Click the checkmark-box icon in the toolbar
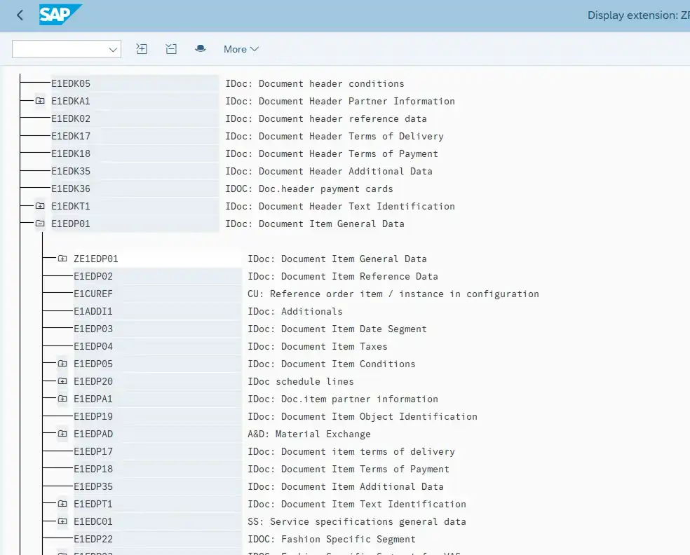Screen dimensions: 690x555 pos(171,49)
